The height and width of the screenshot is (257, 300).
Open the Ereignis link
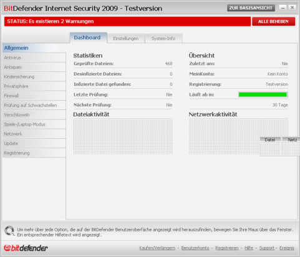pyautogui.click(x=287, y=248)
